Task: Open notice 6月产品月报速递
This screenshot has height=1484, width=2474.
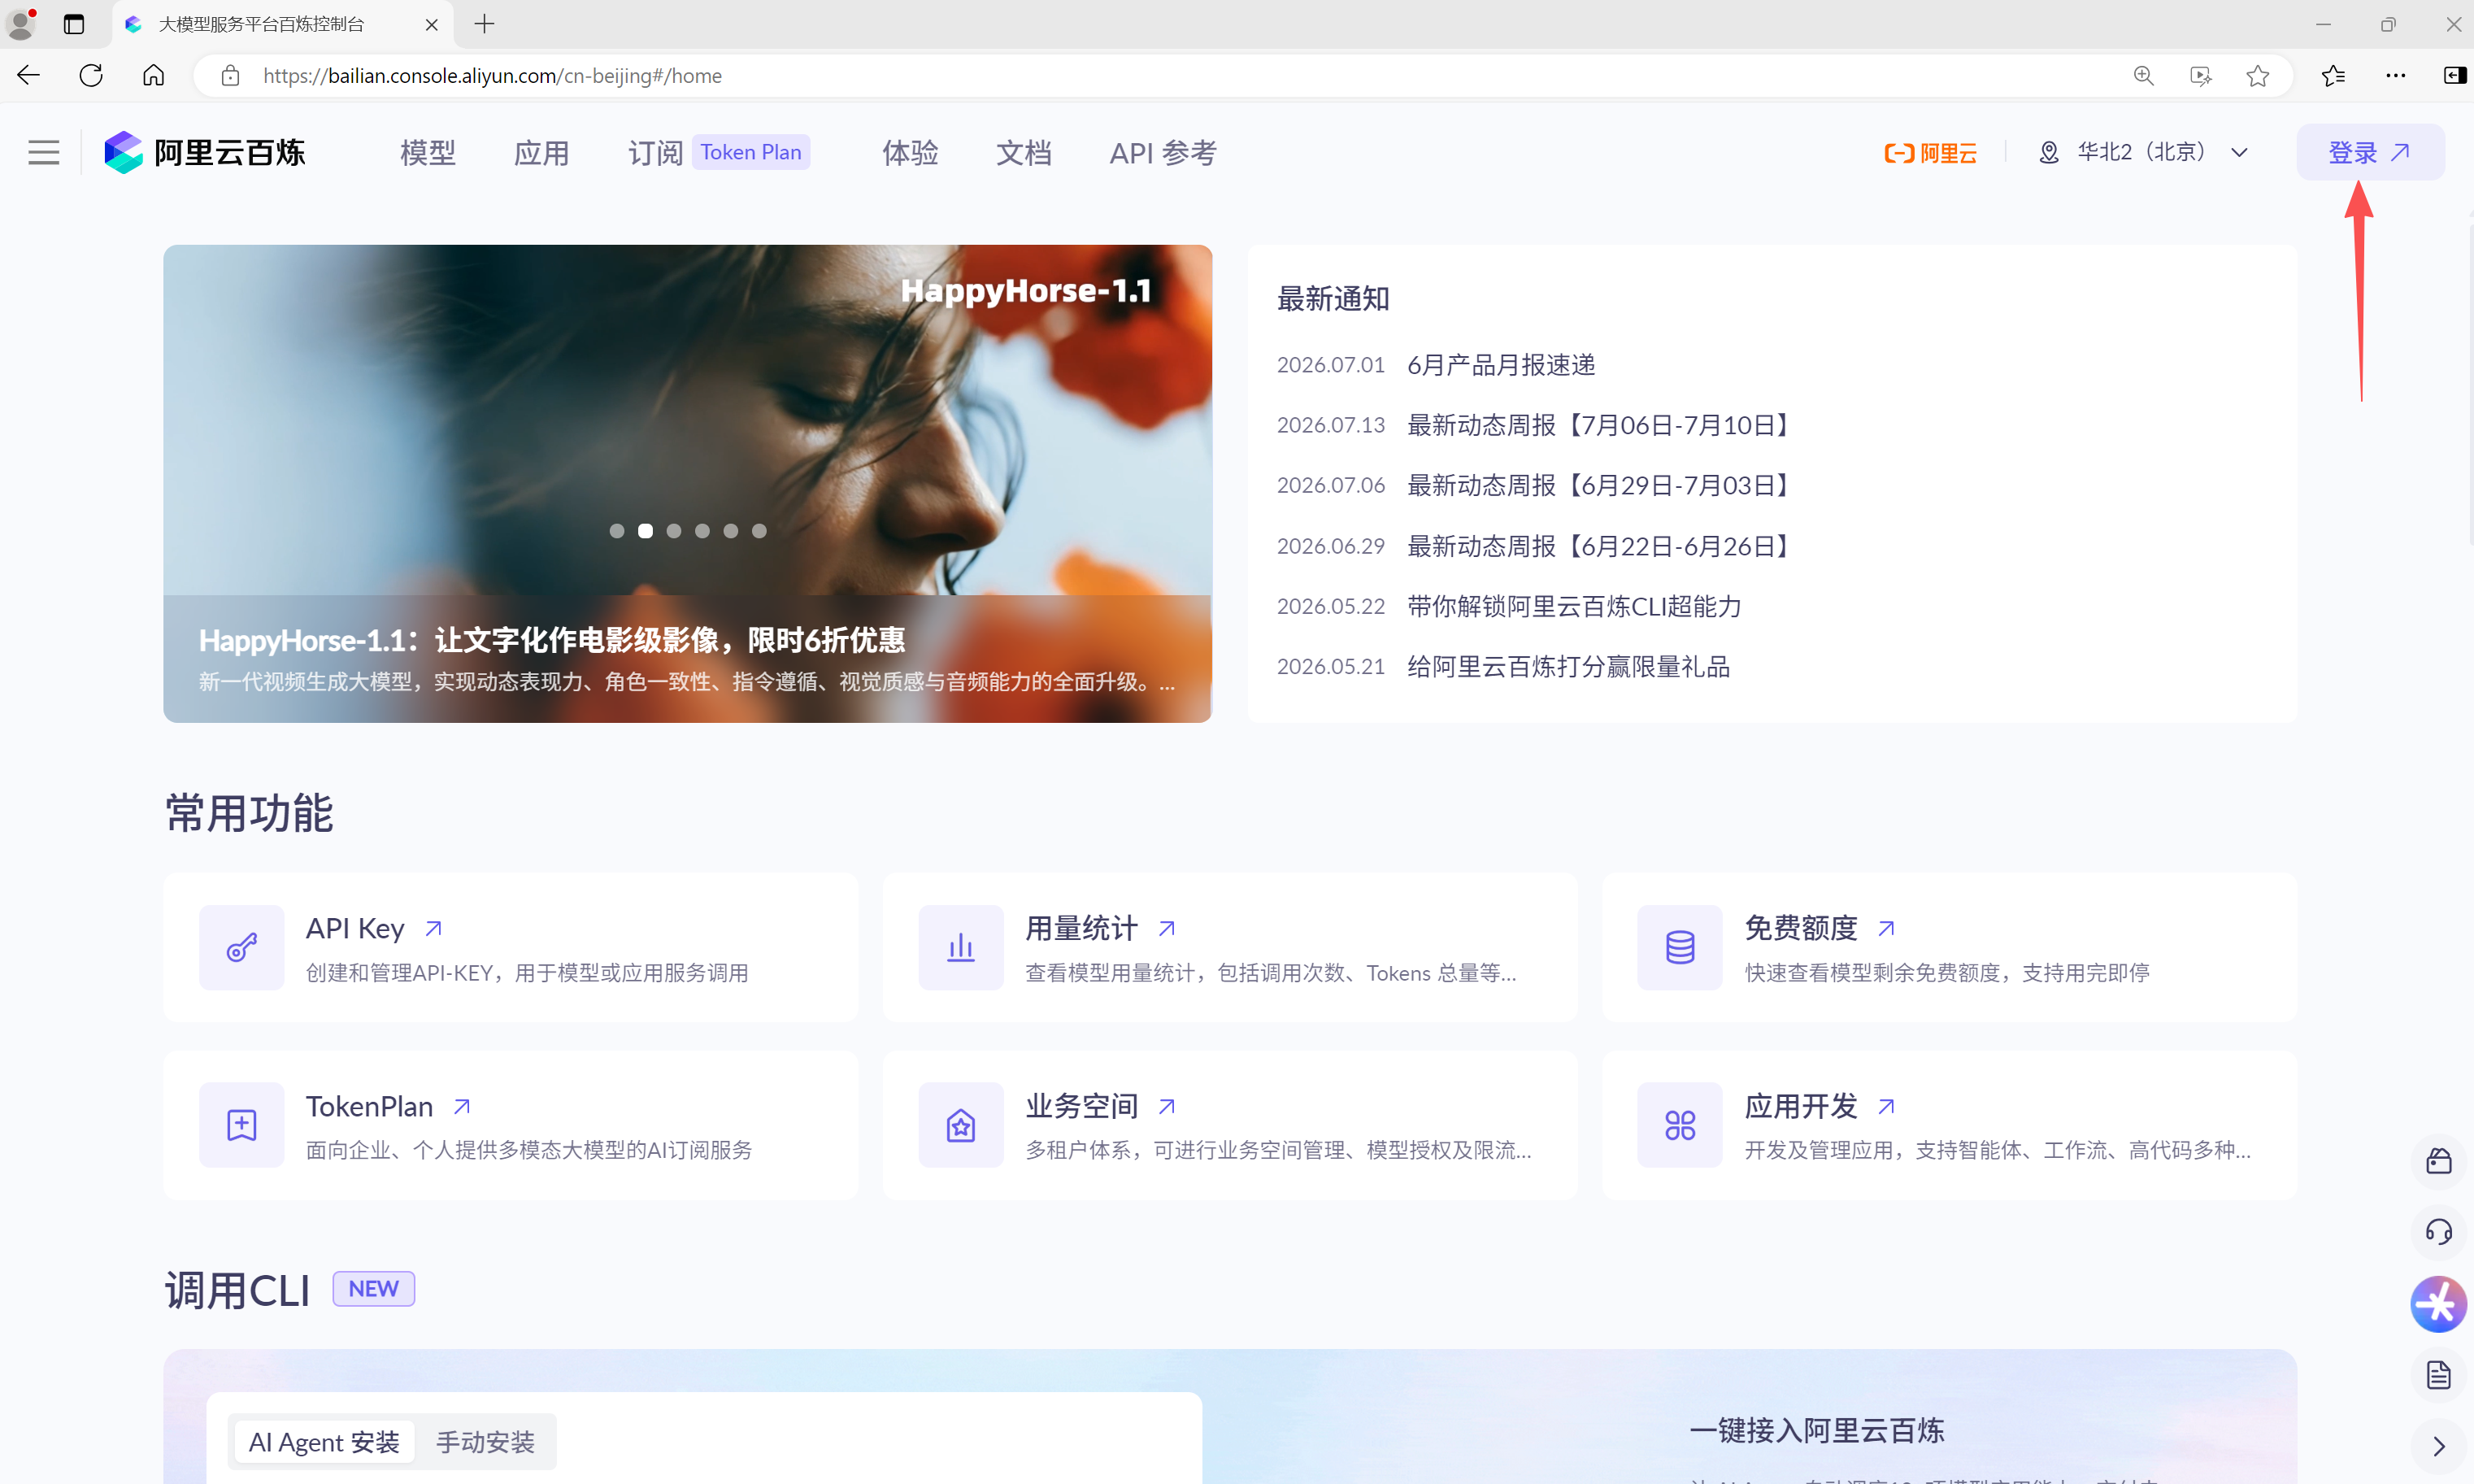Action: tap(1502, 365)
